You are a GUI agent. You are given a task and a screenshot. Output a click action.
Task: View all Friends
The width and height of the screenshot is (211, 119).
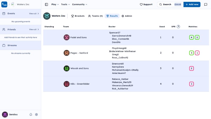point(34,29)
